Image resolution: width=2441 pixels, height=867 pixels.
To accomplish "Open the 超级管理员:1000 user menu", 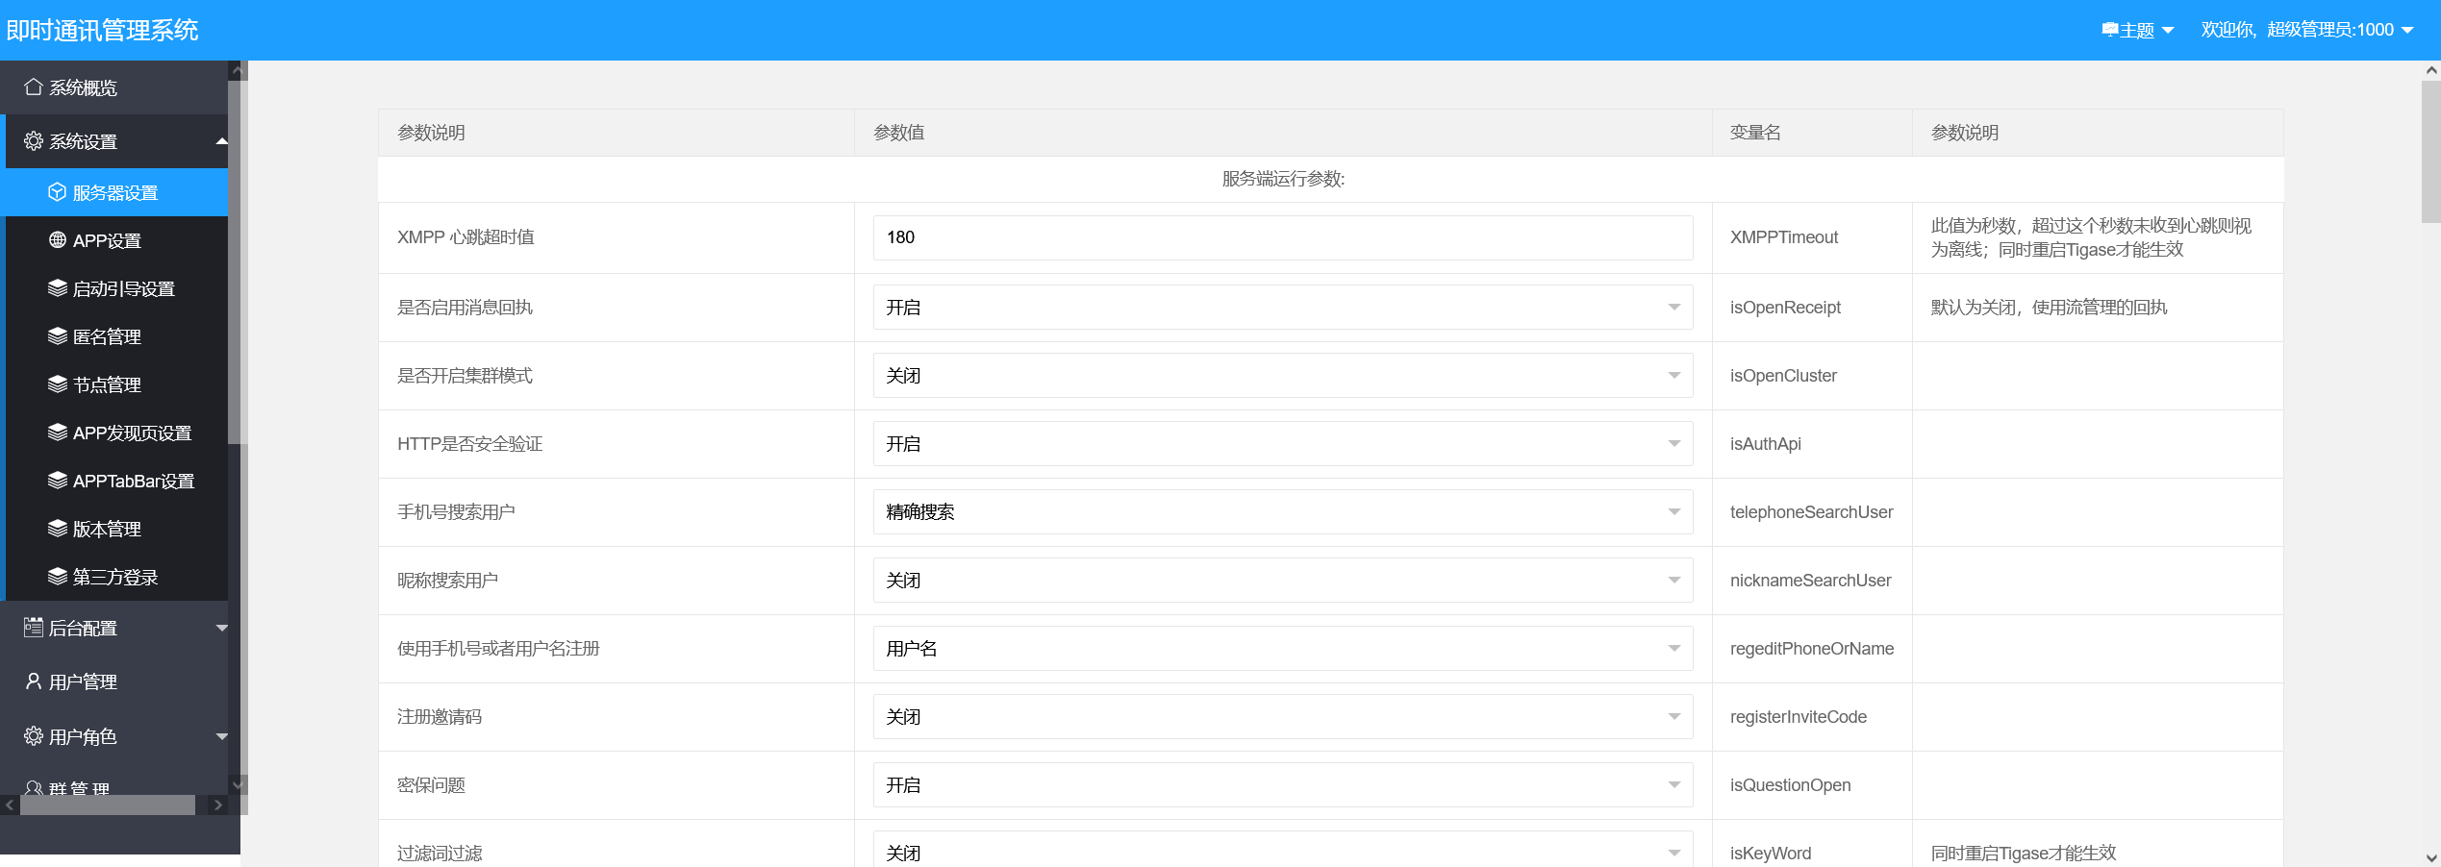I will pyautogui.click(x=2307, y=30).
